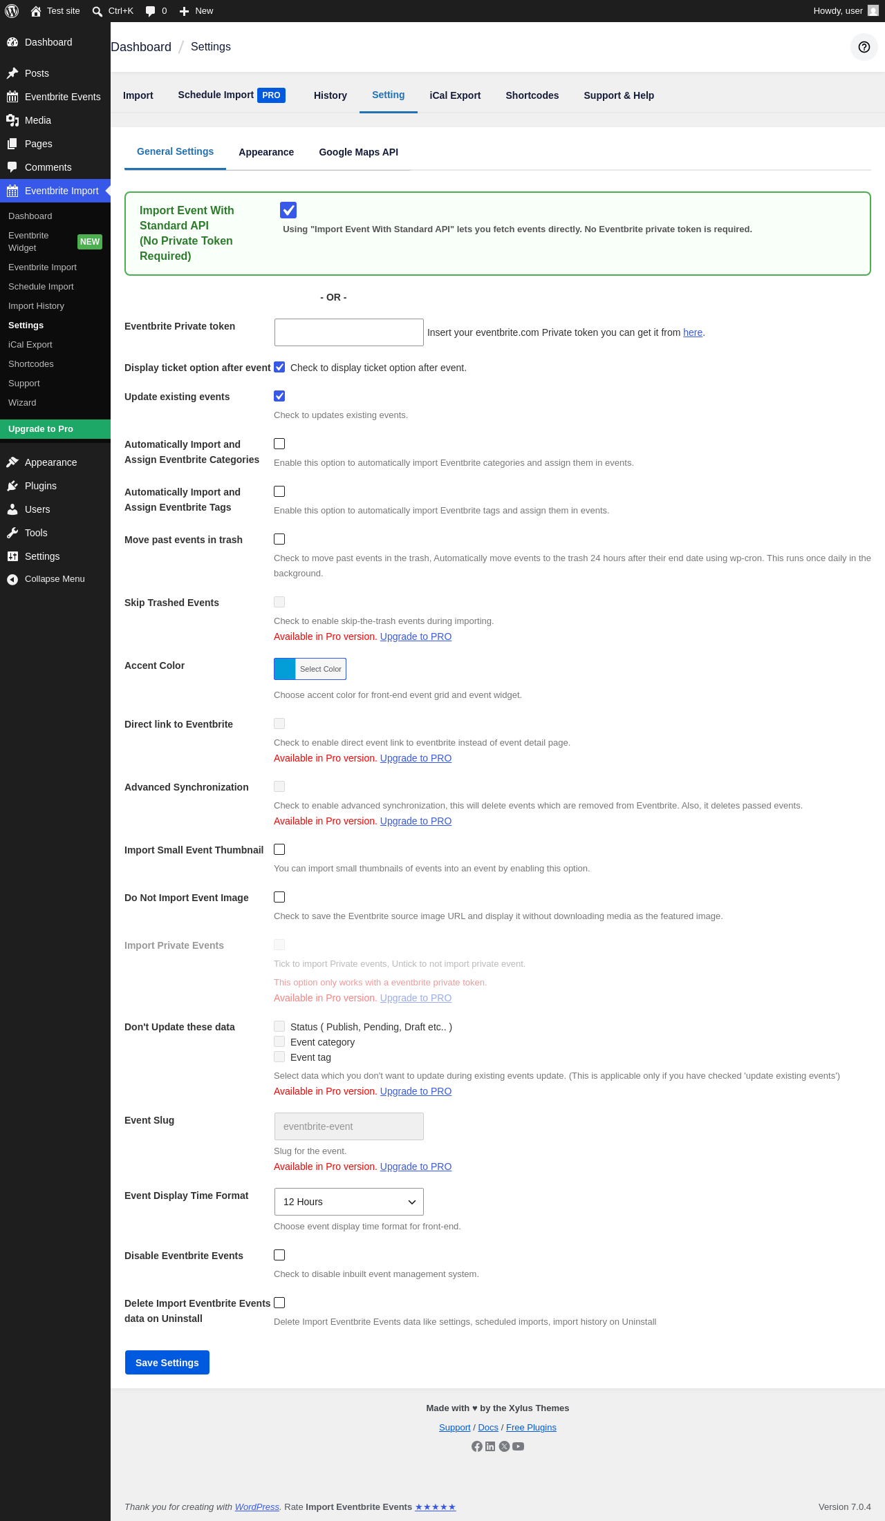Click the Tools wrench icon
Screen dimensions: 885x1521
12,533
